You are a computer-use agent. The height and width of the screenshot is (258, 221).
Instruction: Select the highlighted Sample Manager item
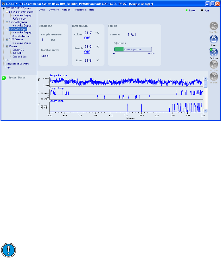[18, 29]
